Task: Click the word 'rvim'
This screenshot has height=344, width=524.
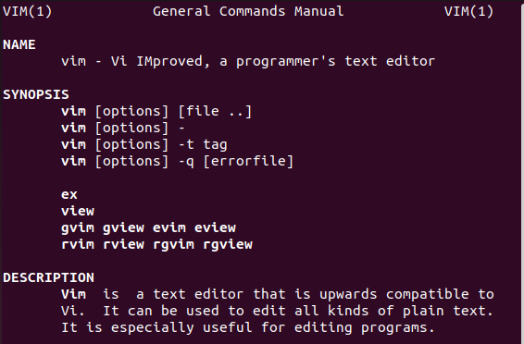Action: pyautogui.click(x=78, y=244)
